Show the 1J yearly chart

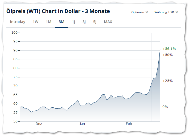pyautogui.click(x=73, y=22)
